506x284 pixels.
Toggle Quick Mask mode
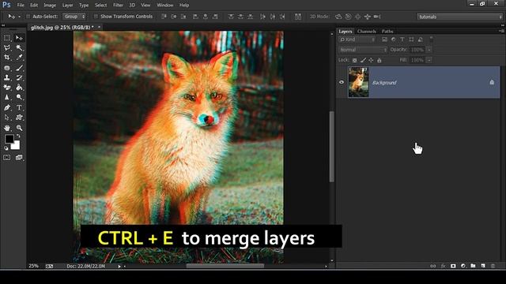pos(7,158)
